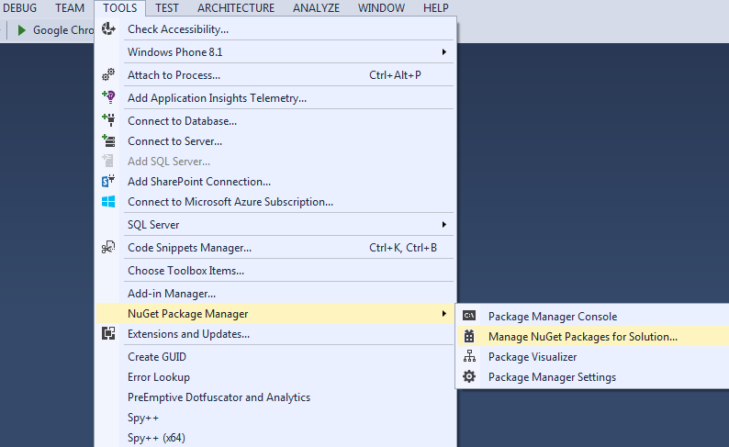Expand the Windows Phone 8.1 submenu arrow
Image resolution: width=729 pixels, height=447 pixels.
point(444,52)
